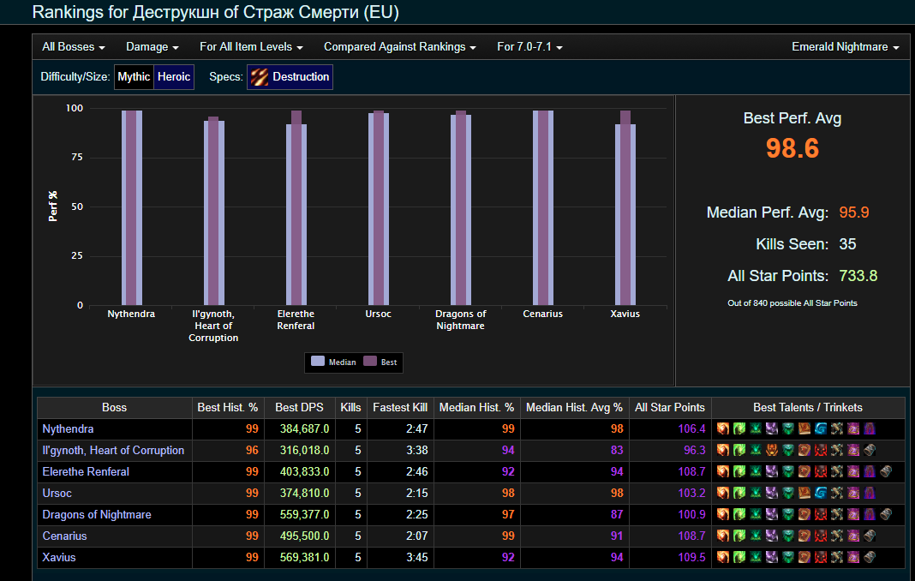Image resolution: width=915 pixels, height=581 pixels.
Task: Click the red skull icon in Dragons of Nightmare row
Action: [821, 514]
